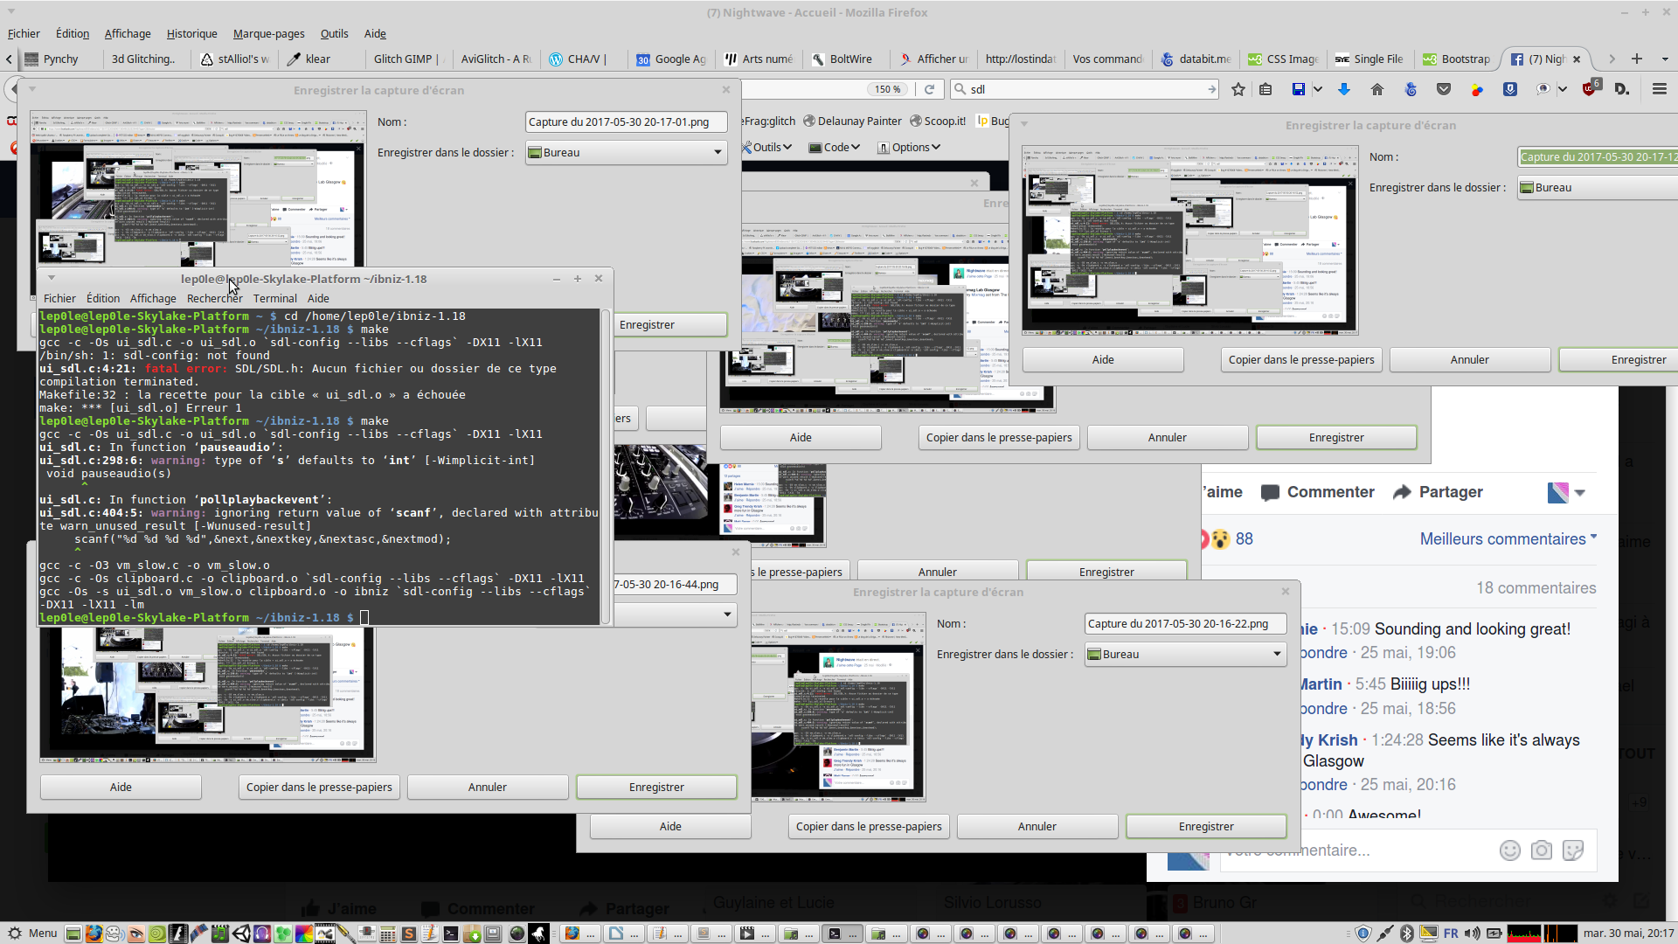Launch Unity icon in the taskbar
This screenshot has width=1678, height=944.
(x=241, y=934)
